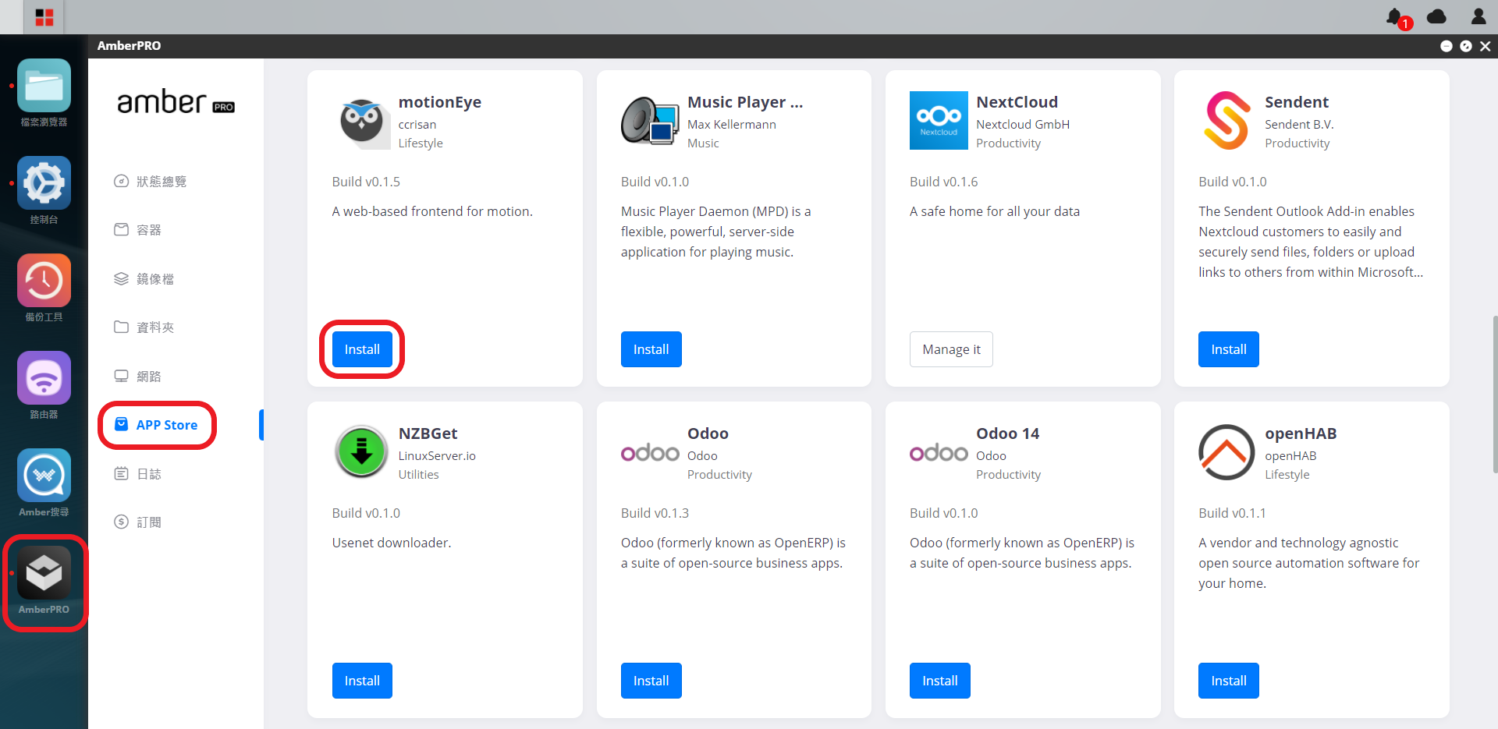Open the user account icon
This screenshot has height=729, width=1498.
[1478, 16]
